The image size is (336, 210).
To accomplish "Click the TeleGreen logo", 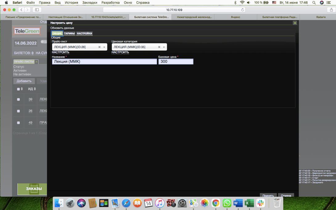I will 27,31.
